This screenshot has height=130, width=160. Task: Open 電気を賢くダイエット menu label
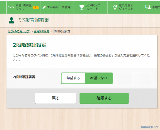pos(126,7)
